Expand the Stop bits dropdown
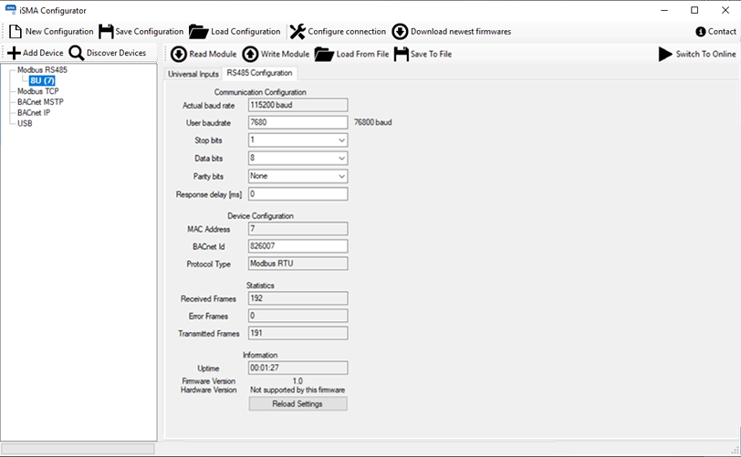This screenshot has width=741, height=457. pyautogui.click(x=341, y=140)
